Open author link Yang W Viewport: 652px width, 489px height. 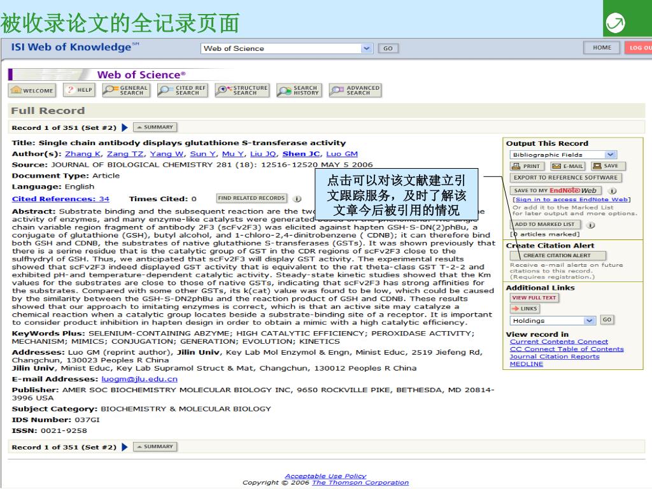tap(167, 154)
